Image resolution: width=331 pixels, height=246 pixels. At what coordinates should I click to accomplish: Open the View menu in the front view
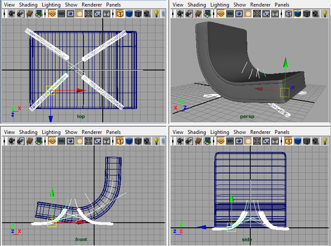coord(9,132)
